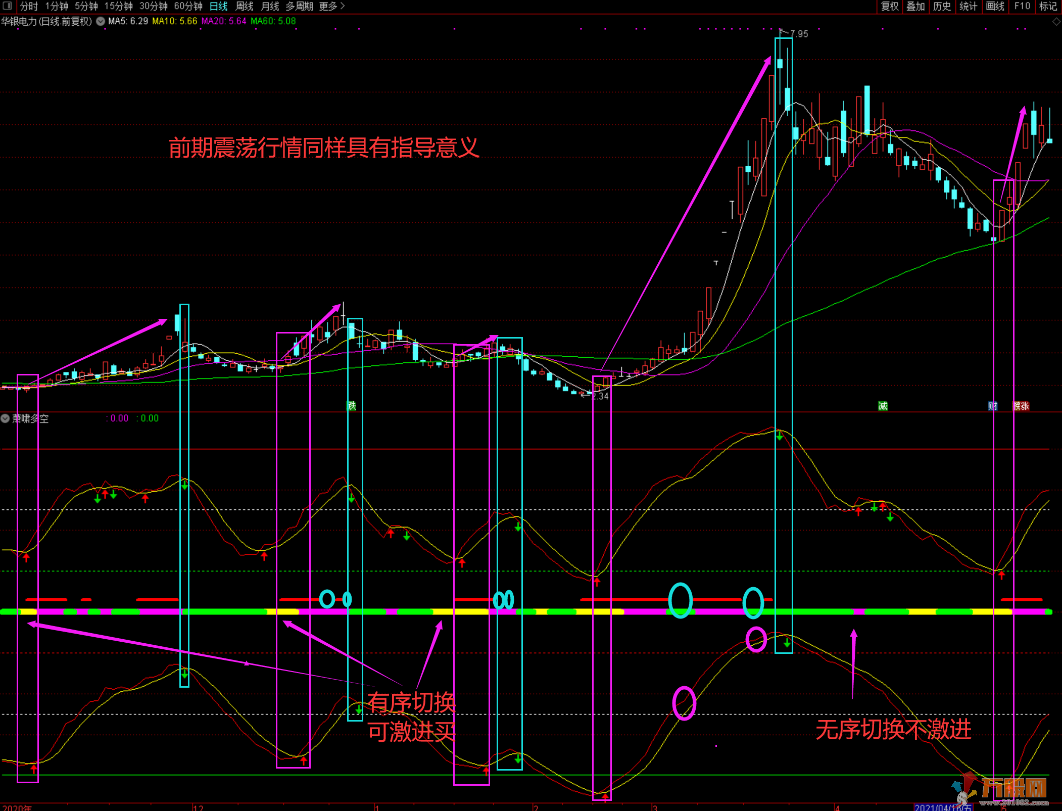Switch to 月线 monthly chart
The height and width of the screenshot is (811, 1062).
pyautogui.click(x=270, y=6)
